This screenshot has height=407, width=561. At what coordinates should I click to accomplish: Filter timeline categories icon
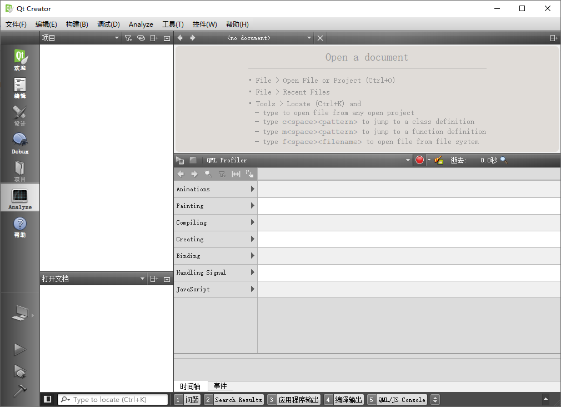222,174
